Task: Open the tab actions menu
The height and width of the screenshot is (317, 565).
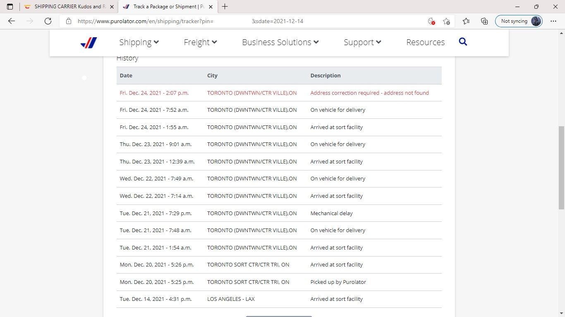Action: pos(10,6)
